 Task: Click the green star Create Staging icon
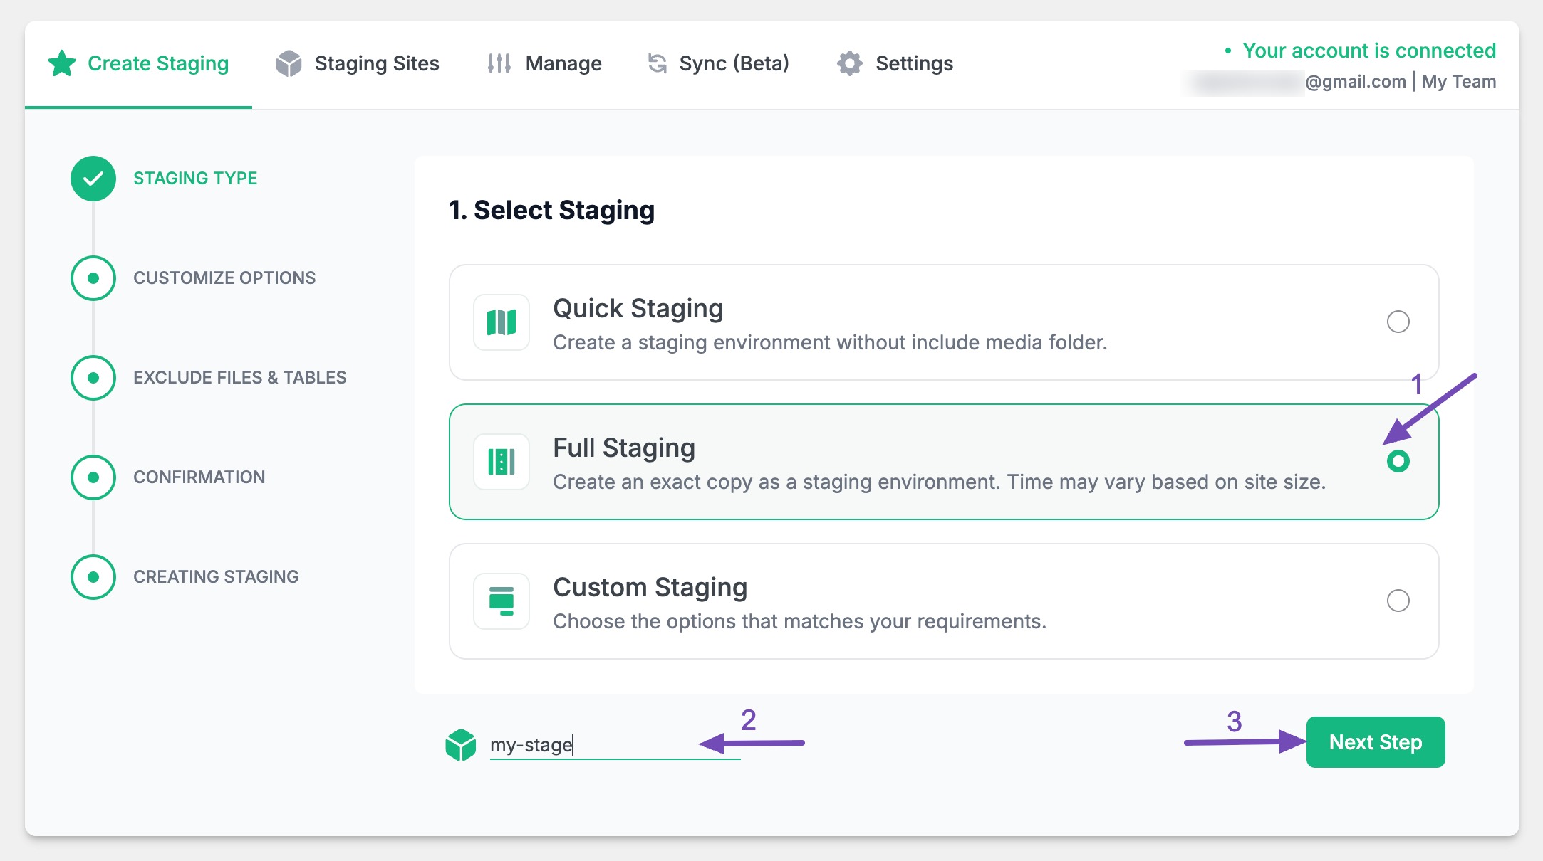[62, 63]
